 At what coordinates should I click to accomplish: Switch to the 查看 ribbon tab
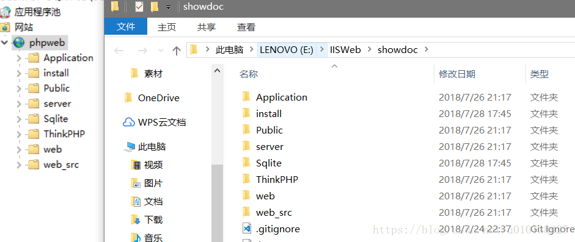(246, 27)
